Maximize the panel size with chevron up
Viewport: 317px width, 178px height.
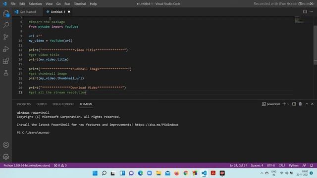pos(307,104)
